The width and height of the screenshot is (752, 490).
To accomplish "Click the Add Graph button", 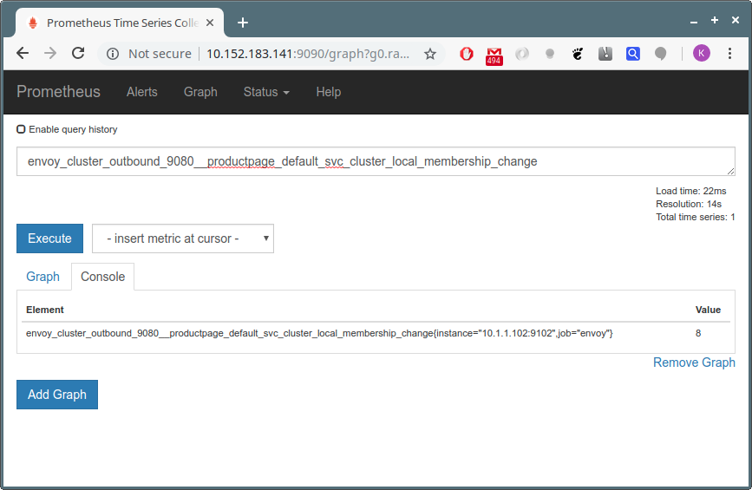I will (x=57, y=395).
